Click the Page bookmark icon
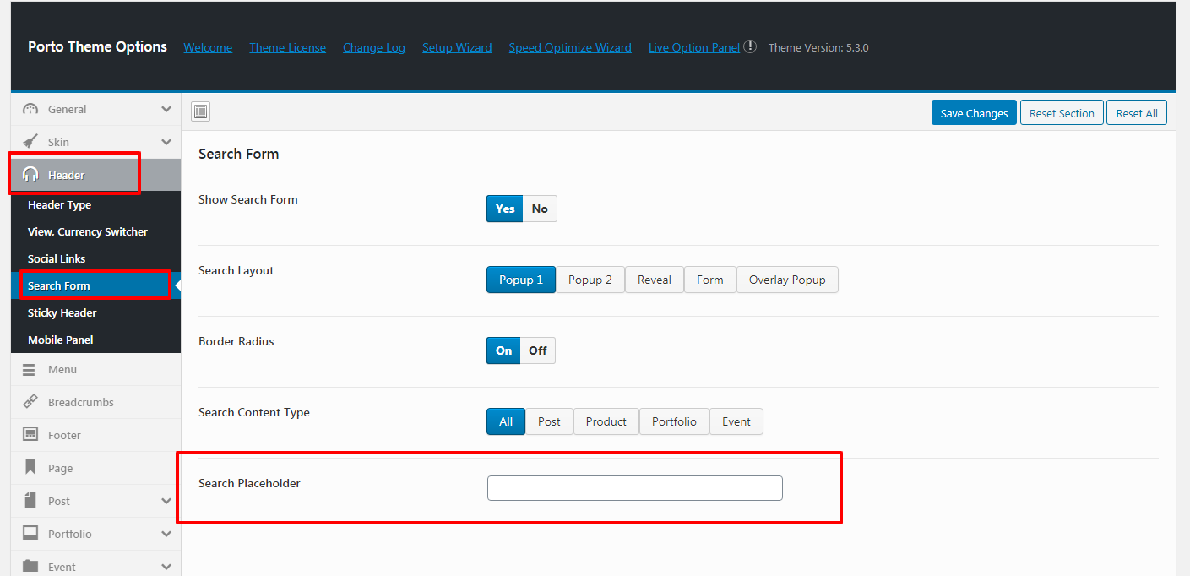The width and height of the screenshot is (1190, 576). 30,467
